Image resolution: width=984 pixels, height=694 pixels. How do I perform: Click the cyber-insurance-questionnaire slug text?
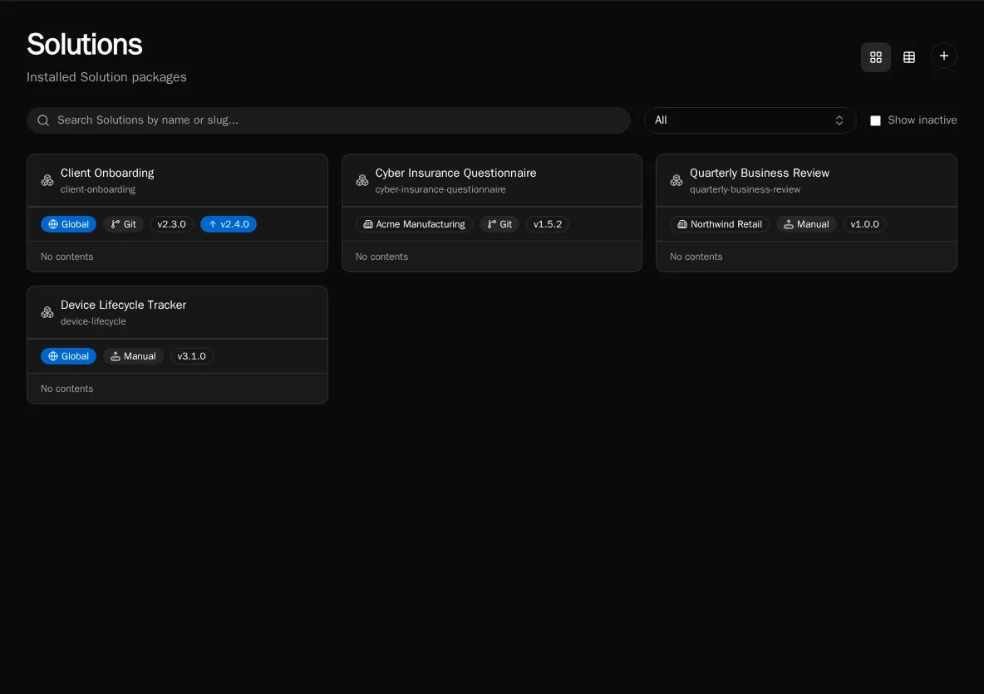(x=440, y=189)
